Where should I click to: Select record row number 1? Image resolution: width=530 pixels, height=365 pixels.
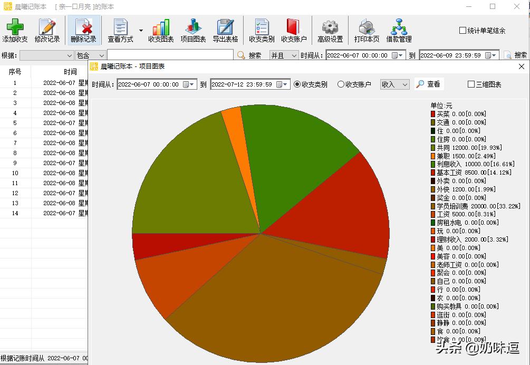[x=44, y=83]
